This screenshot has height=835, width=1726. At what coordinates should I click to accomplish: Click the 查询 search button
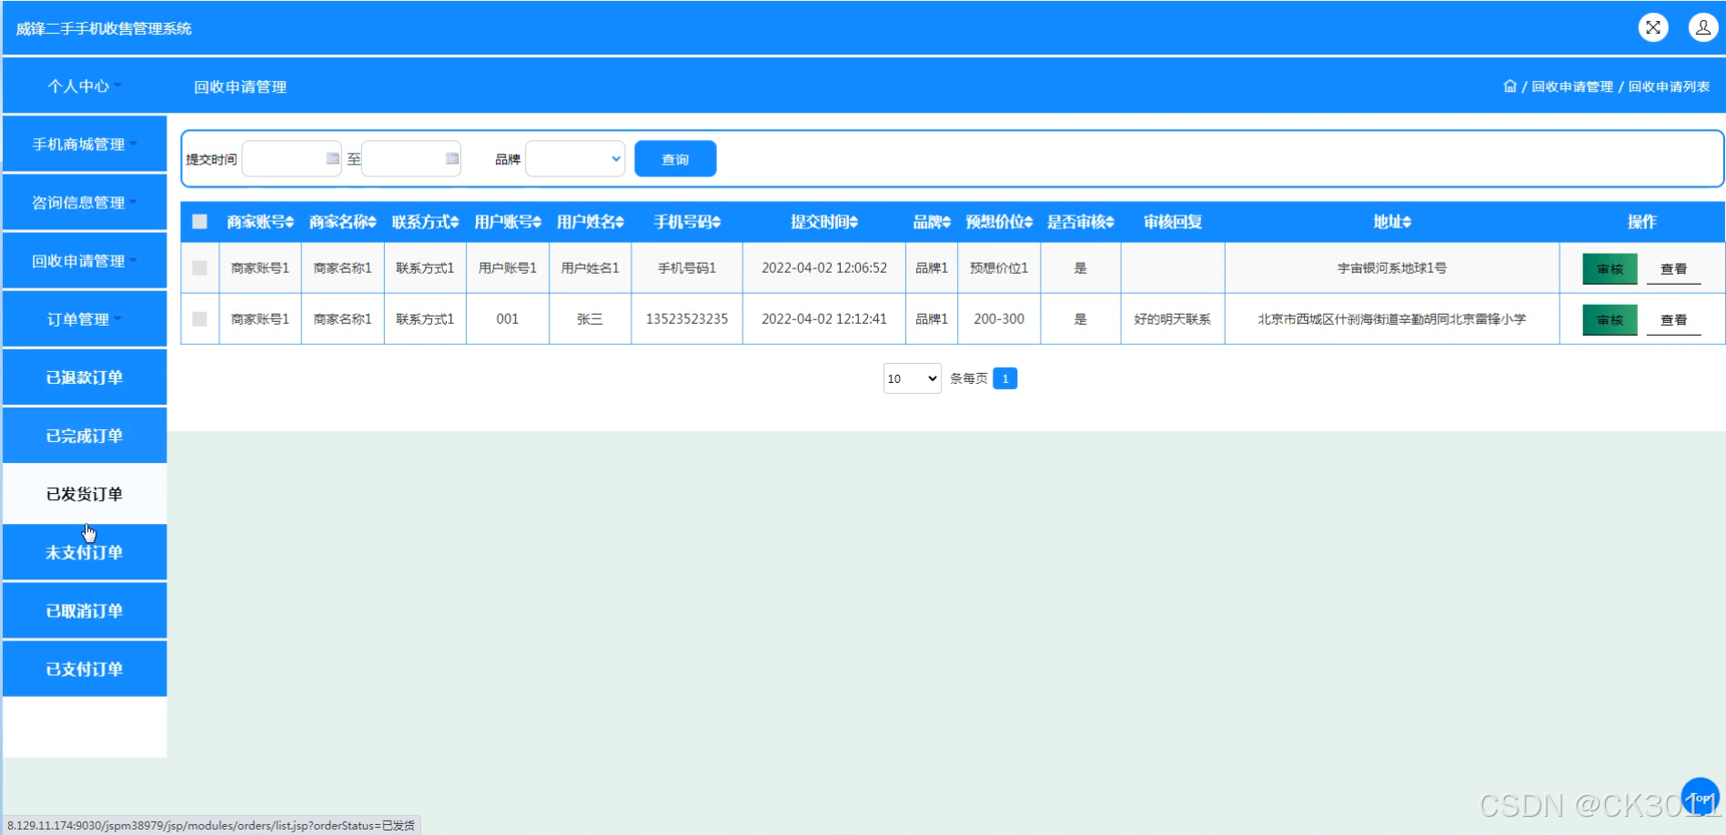pos(675,158)
